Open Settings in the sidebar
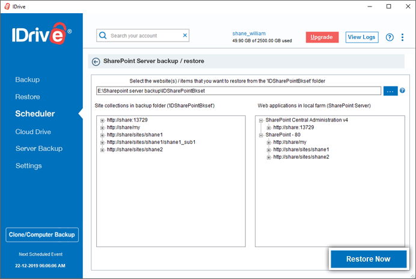Image resolution: width=416 pixels, height=279 pixels. pos(29,166)
